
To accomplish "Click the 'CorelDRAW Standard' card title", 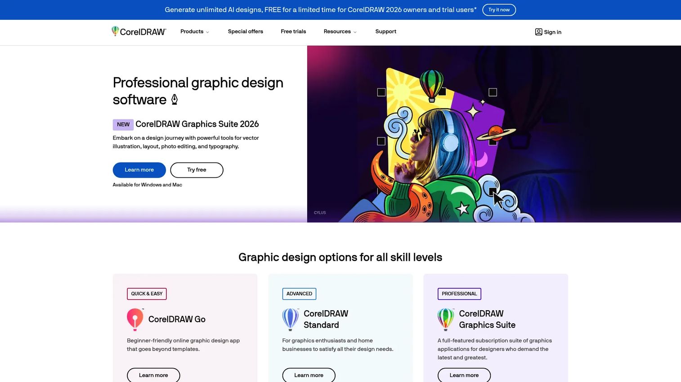I will pyautogui.click(x=326, y=319).
